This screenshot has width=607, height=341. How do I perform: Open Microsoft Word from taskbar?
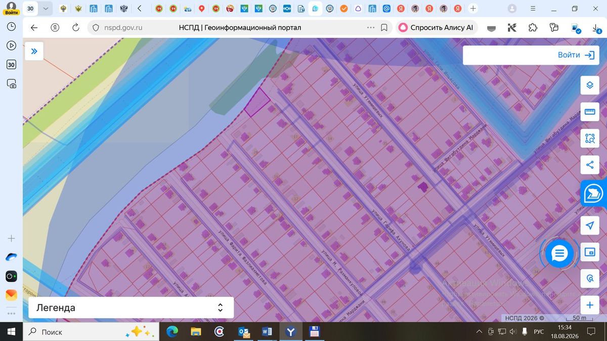click(267, 331)
